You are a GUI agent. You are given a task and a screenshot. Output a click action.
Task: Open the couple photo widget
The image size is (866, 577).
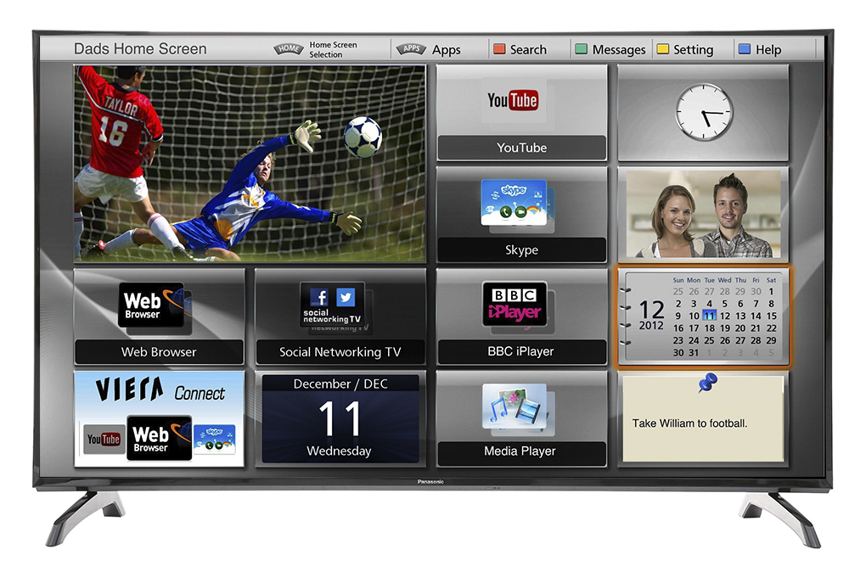703,214
